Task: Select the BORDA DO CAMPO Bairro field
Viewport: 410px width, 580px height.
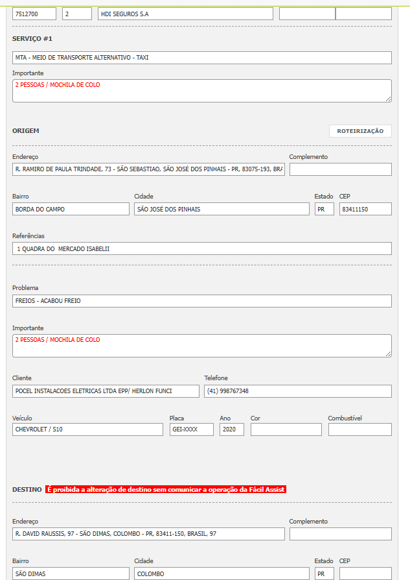Action: (x=71, y=209)
